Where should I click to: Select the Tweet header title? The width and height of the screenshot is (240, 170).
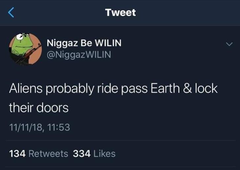click(120, 12)
